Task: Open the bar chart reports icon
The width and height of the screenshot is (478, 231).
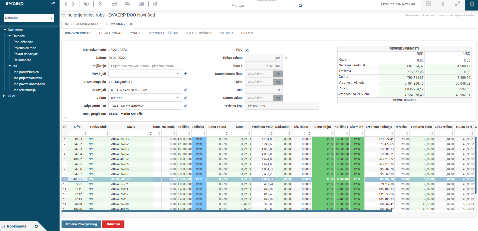Action: tap(142, 4)
